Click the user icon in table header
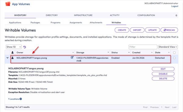 click(x=13, y=52)
